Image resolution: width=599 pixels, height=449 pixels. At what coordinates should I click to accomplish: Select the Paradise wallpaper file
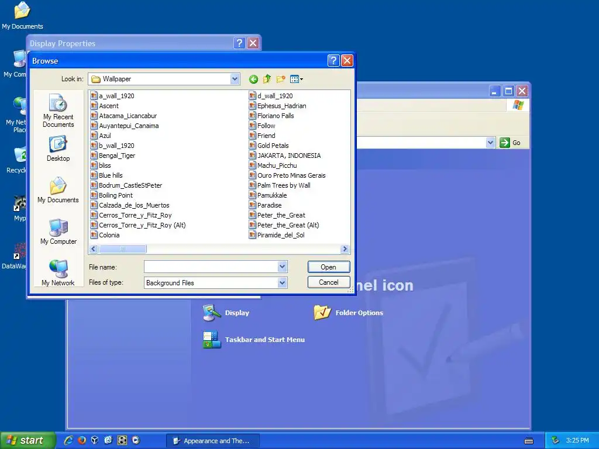pos(265,205)
